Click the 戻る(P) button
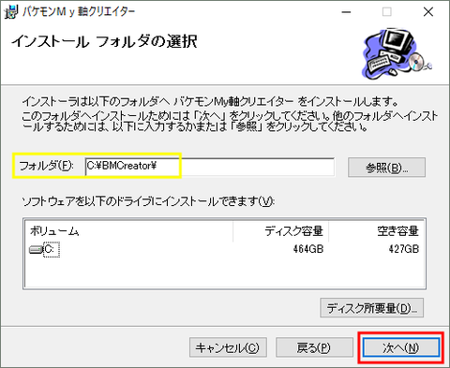 point(314,347)
